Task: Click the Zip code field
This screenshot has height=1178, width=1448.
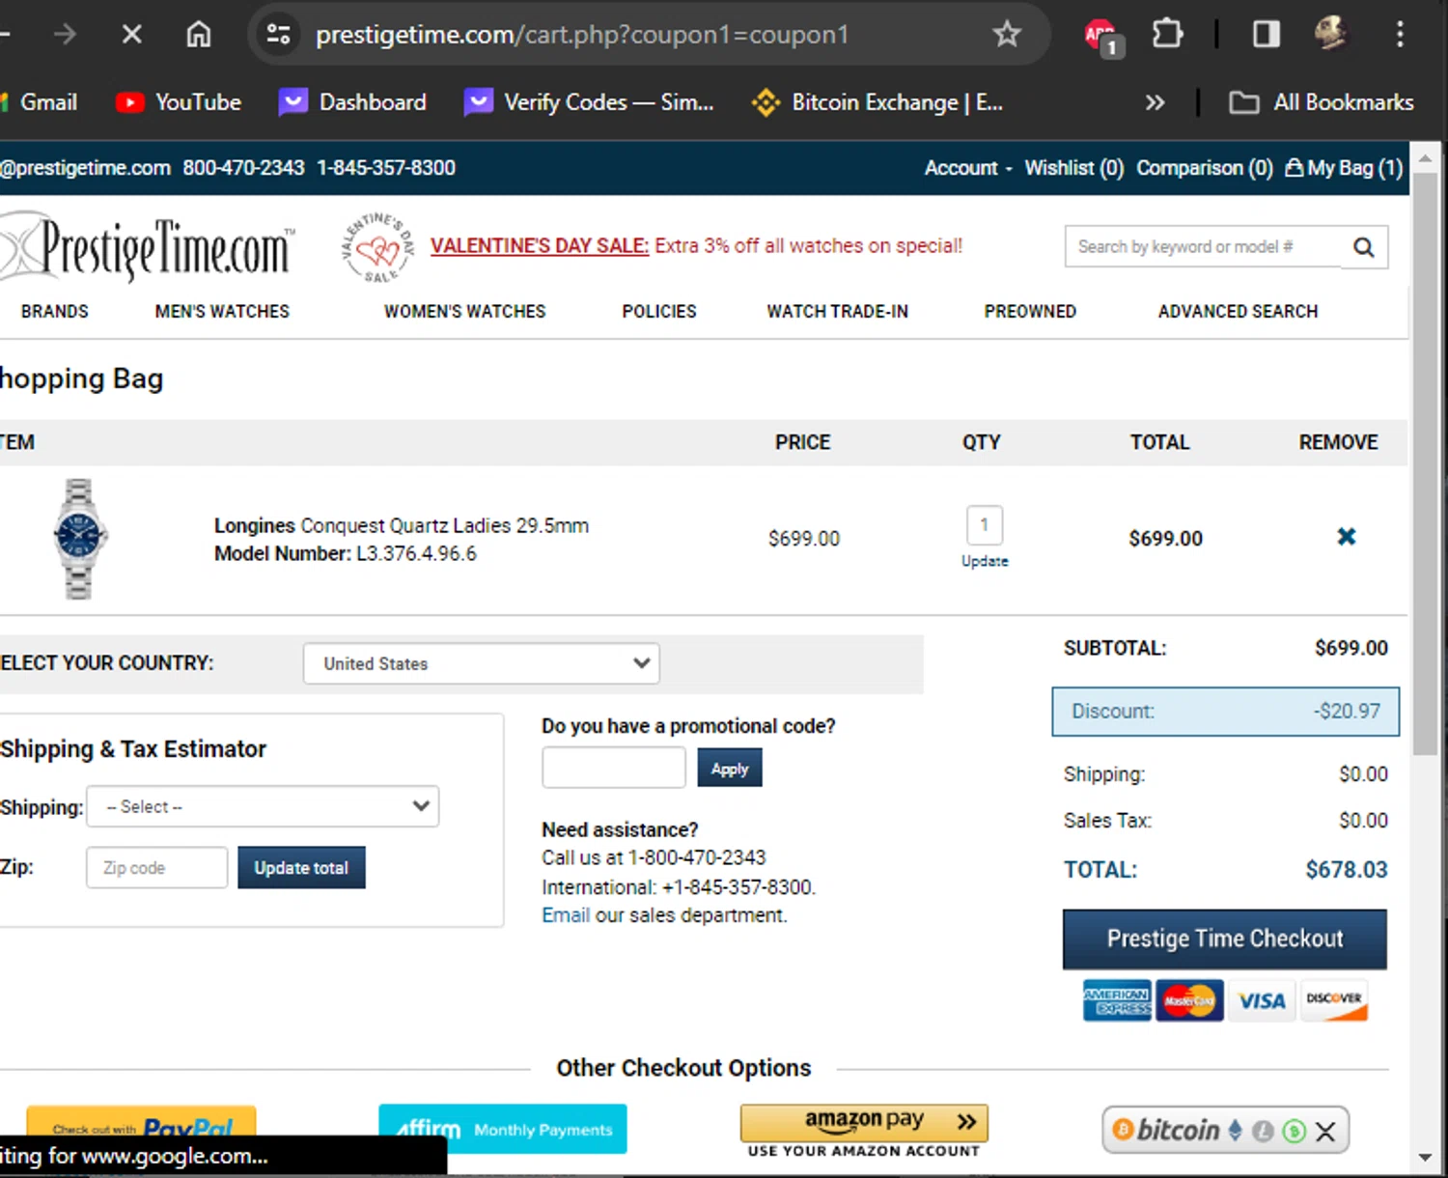Action: click(x=157, y=867)
